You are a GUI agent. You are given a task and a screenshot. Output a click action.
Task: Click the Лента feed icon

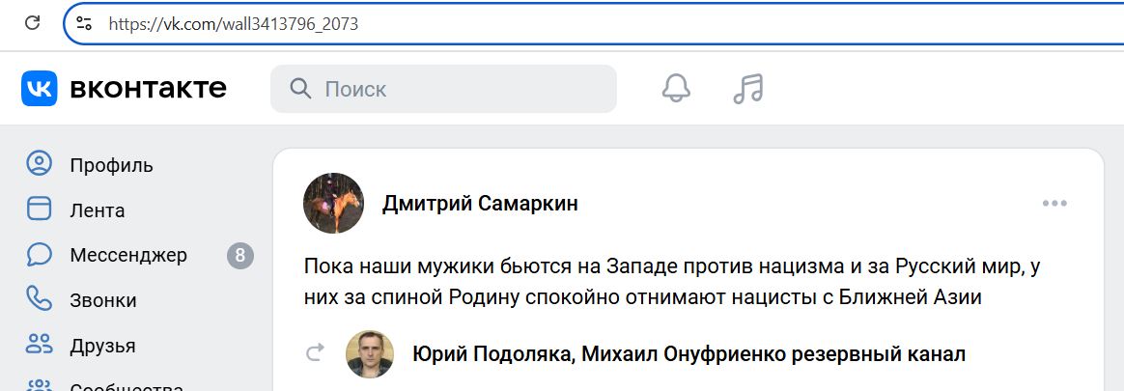click(x=39, y=209)
